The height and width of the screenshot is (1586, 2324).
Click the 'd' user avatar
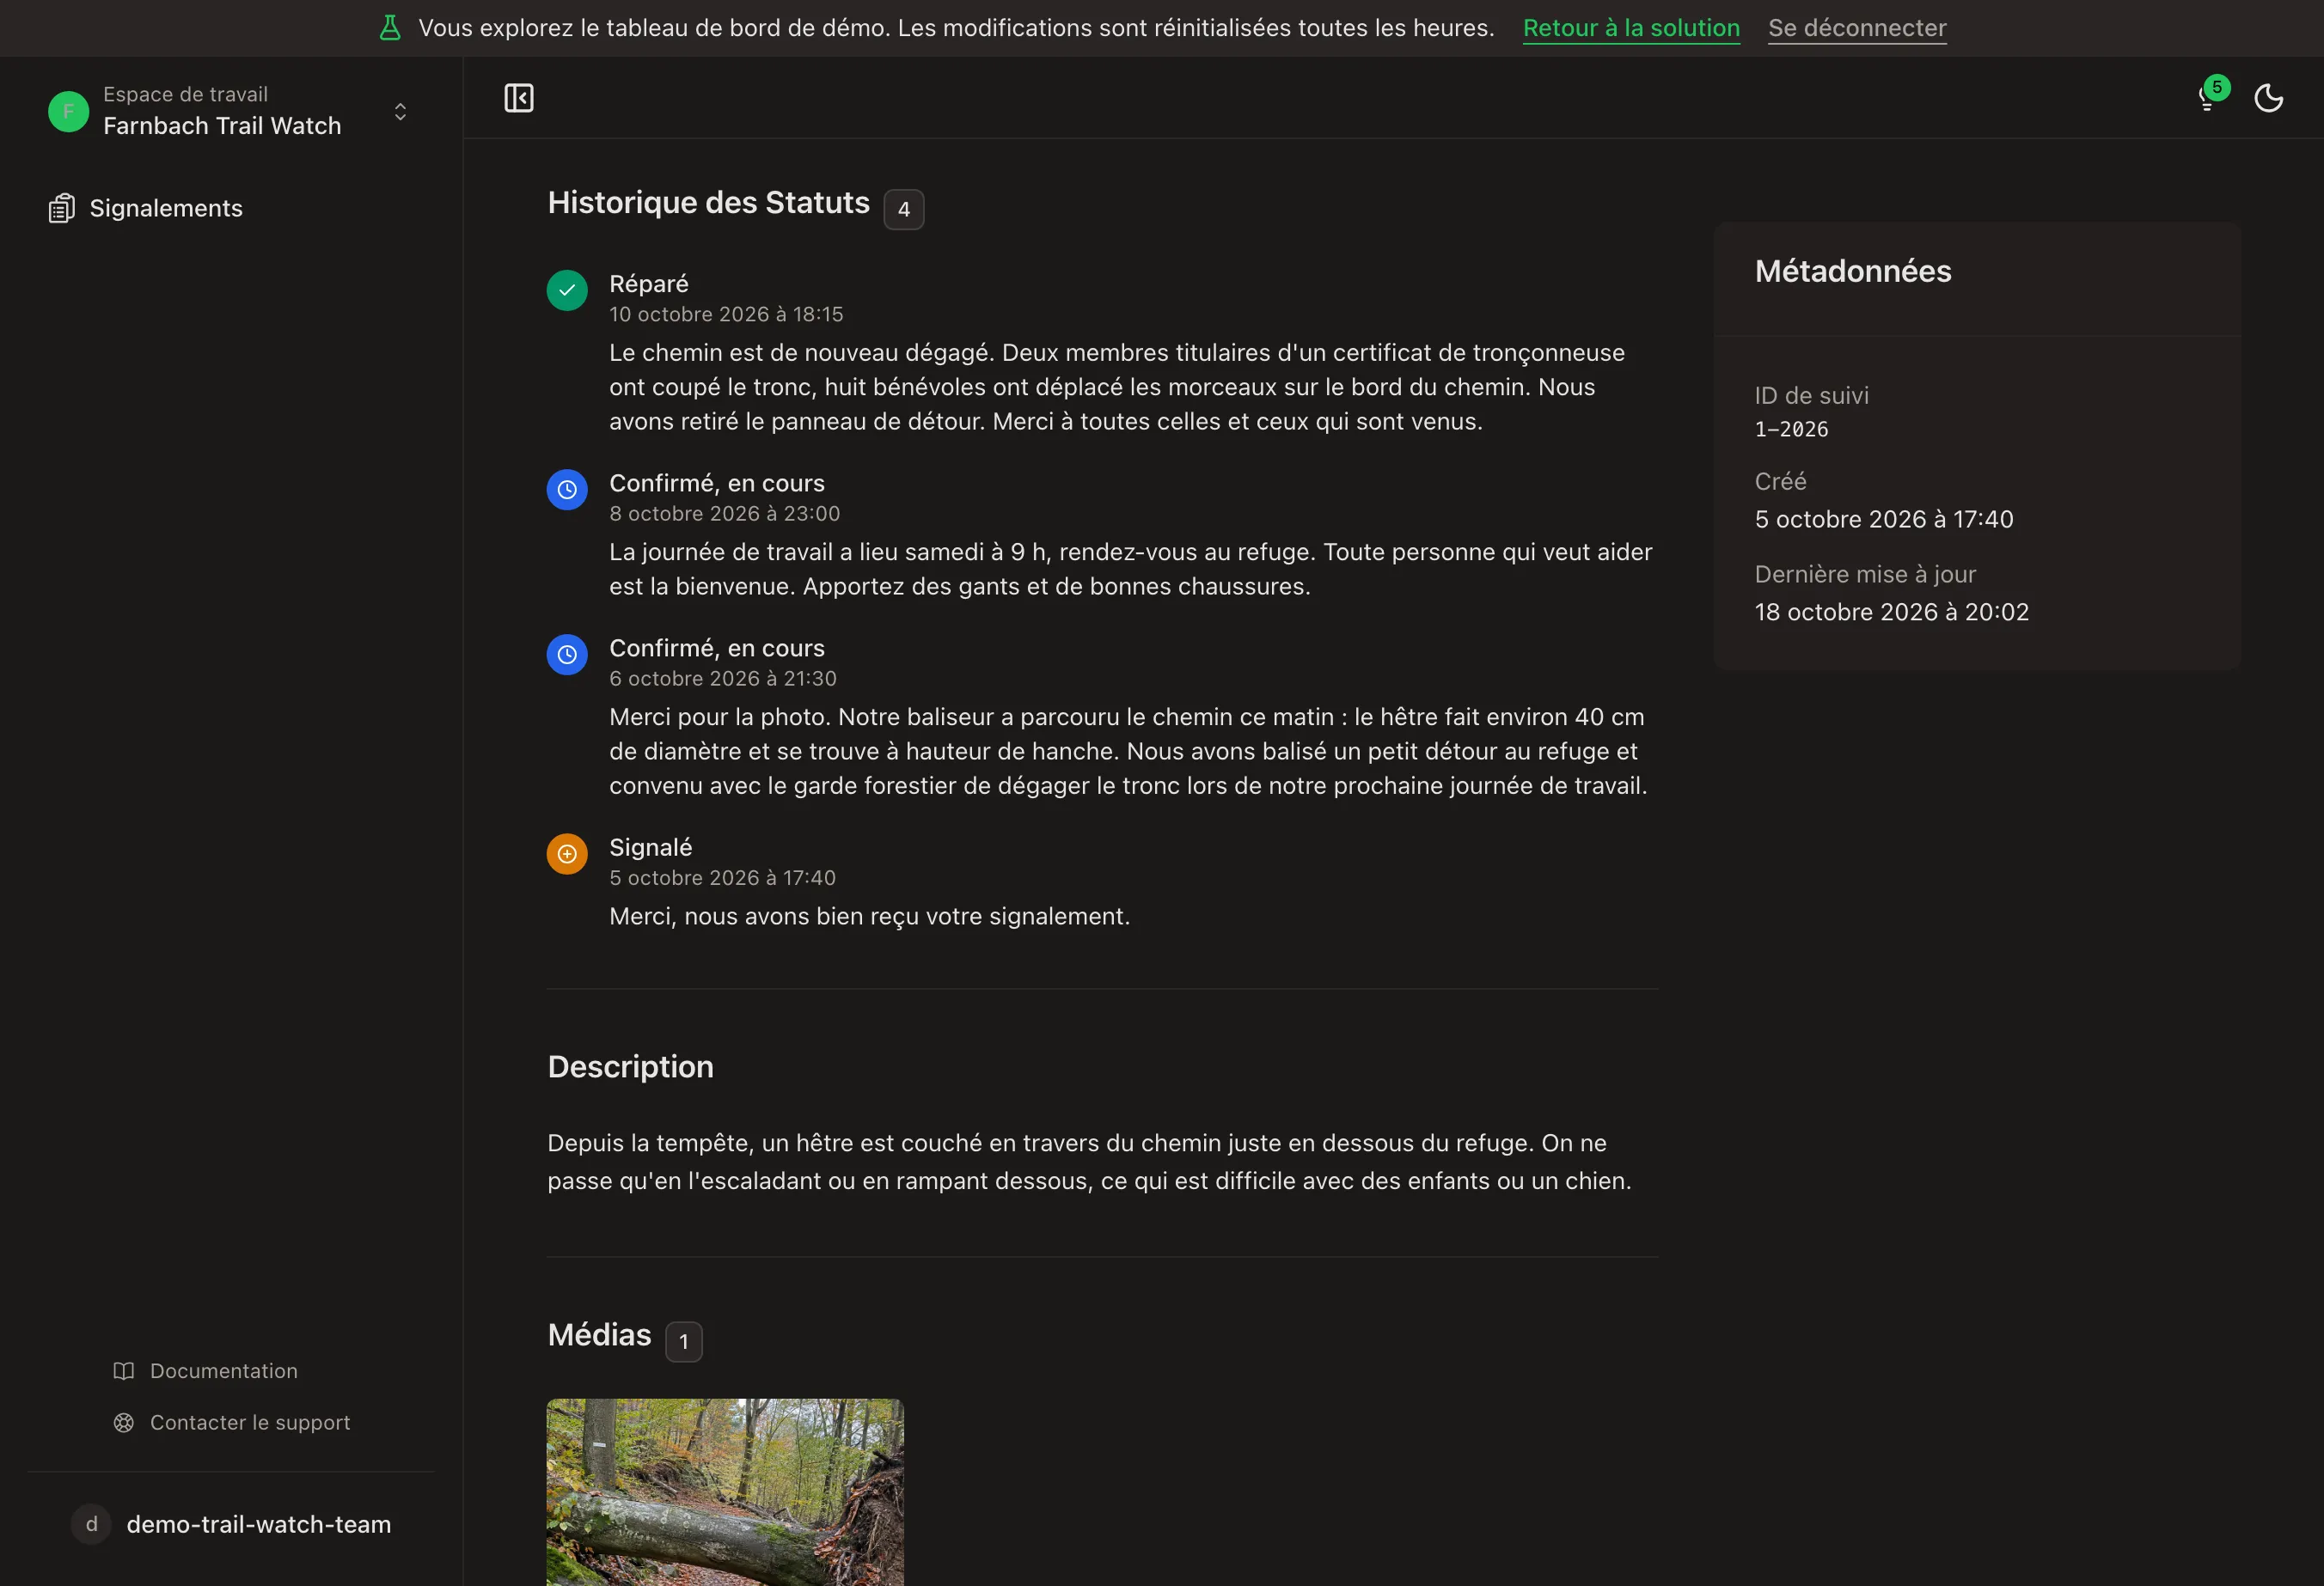click(91, 1524)
